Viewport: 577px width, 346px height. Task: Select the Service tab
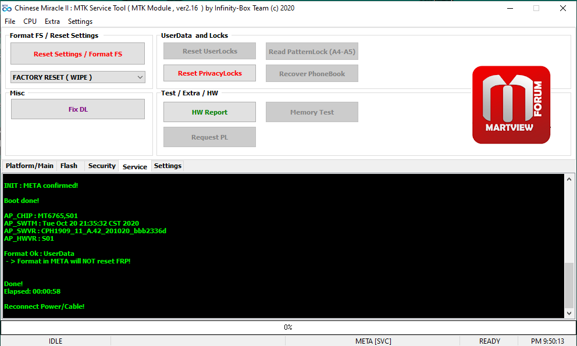coord(135,166)
